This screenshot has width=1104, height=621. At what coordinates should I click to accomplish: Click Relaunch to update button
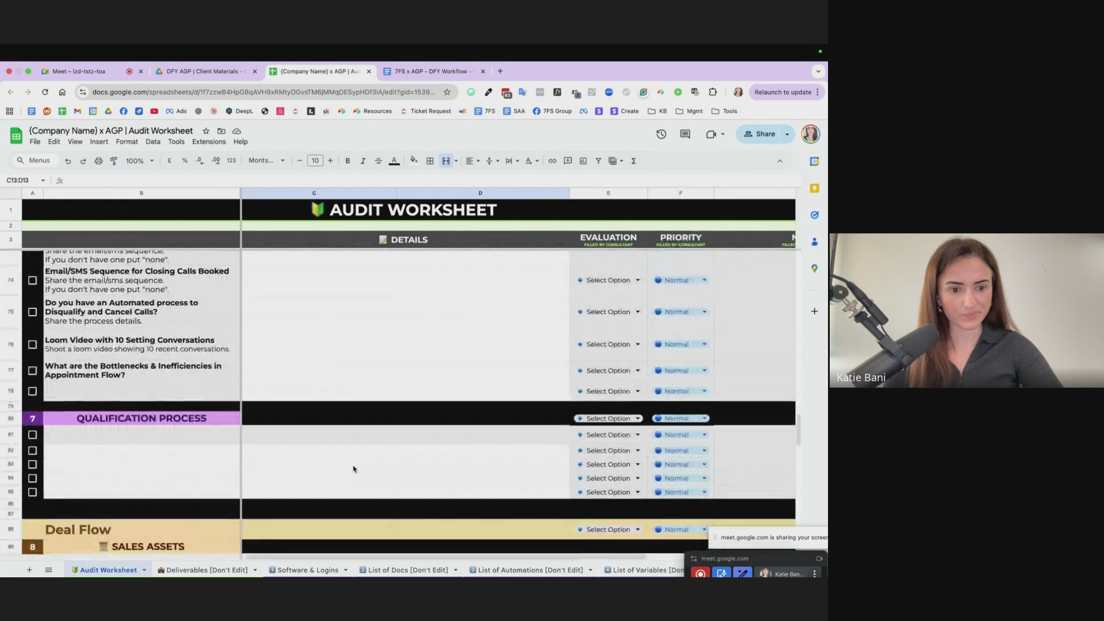783,92
